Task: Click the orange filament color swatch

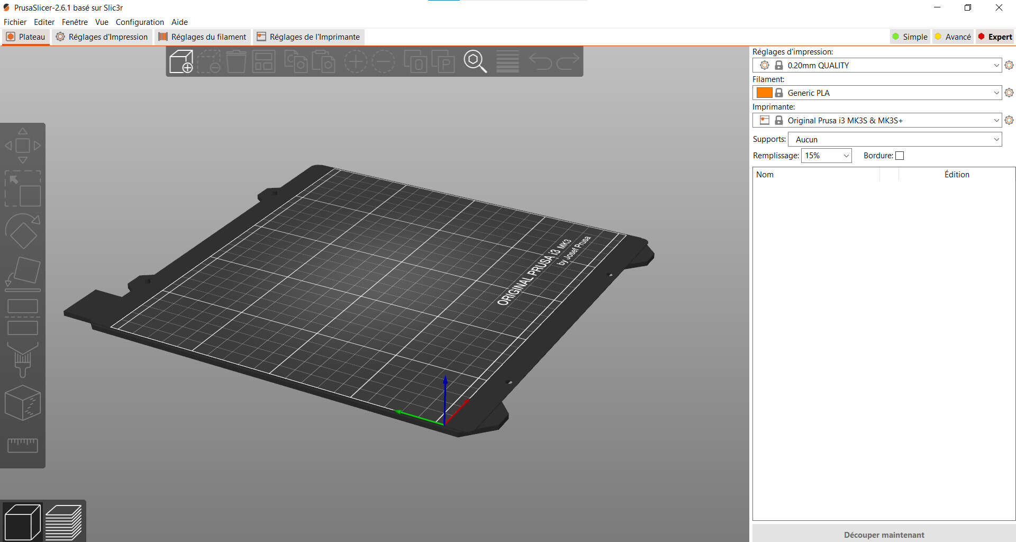Action: 764,93
